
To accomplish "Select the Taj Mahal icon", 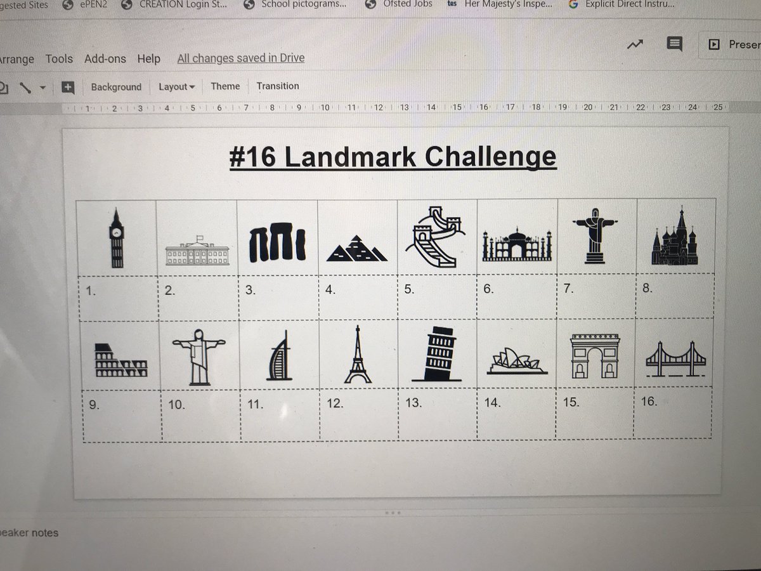I will point(517,244).
